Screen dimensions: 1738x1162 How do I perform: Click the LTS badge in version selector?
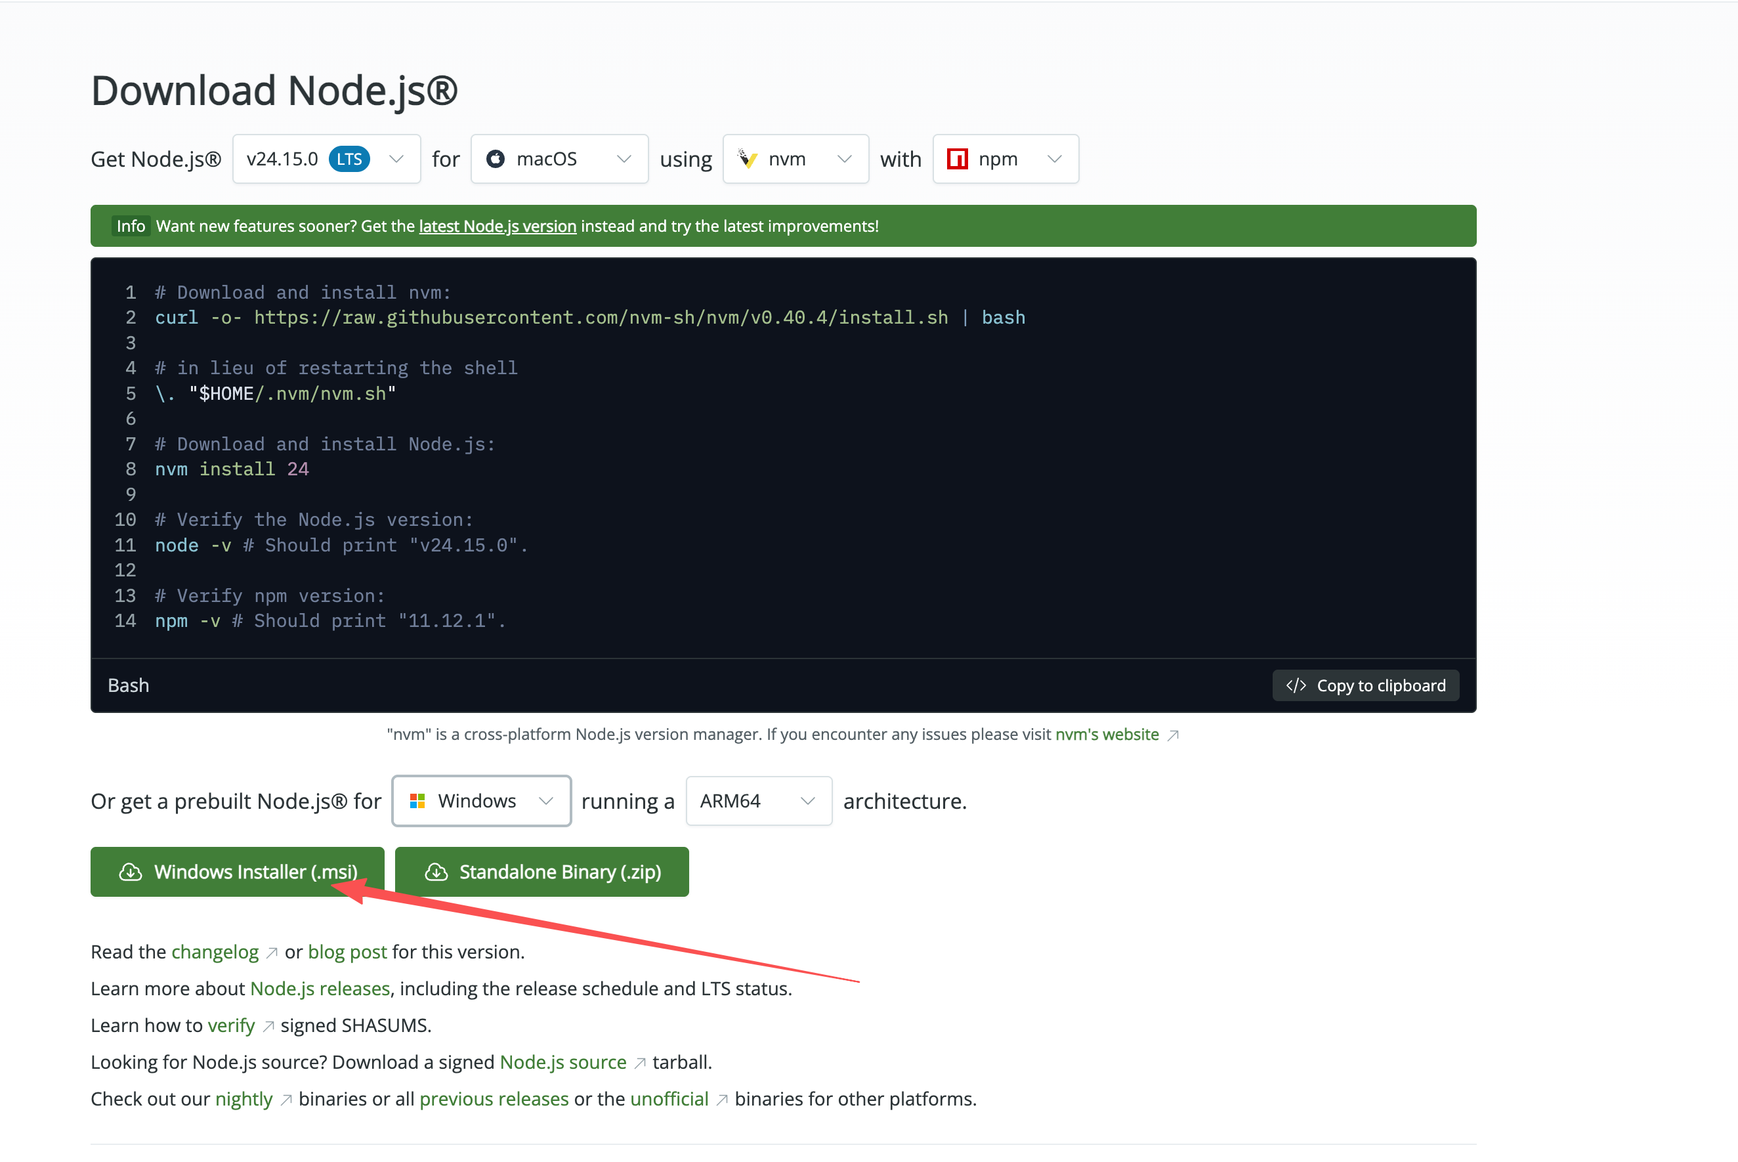[349, 159]
